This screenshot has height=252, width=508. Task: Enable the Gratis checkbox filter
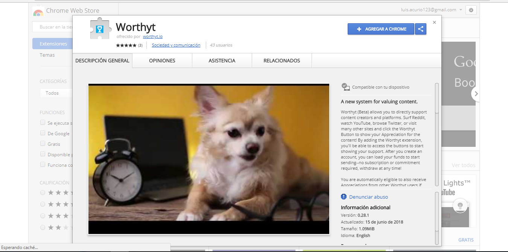(x=43, y=143)
